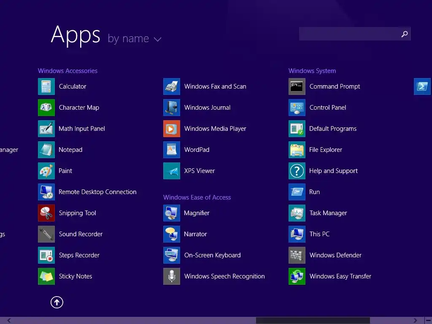
Task: Click the zoom-out minus button bottom right
Action: [x=429, y=321]
